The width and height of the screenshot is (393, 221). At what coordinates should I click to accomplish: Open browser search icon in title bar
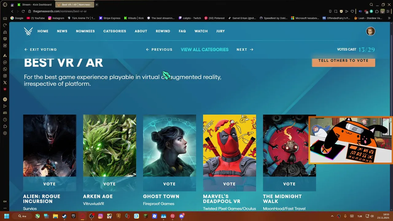pos(371,5)
